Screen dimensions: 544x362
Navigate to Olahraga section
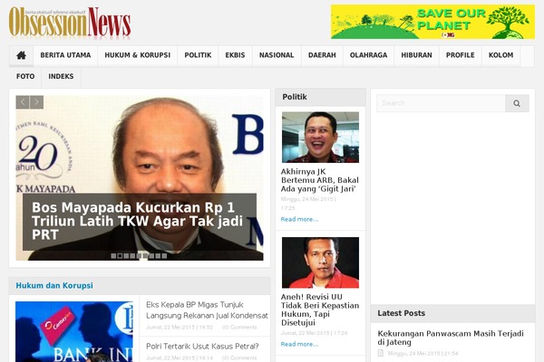coord(368,55)
